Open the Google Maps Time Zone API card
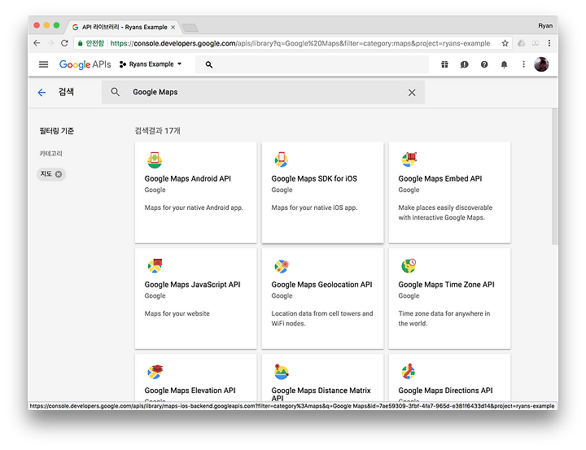The height and width of the screenshot is (450, 586). tap(449, 299)
